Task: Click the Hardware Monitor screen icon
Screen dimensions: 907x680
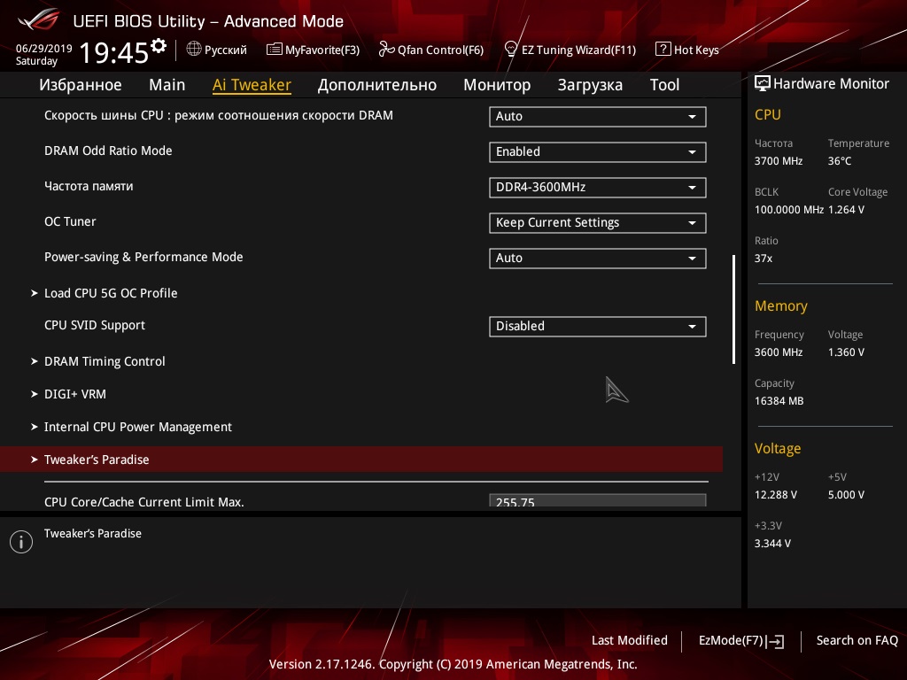Action: (763, 83)
